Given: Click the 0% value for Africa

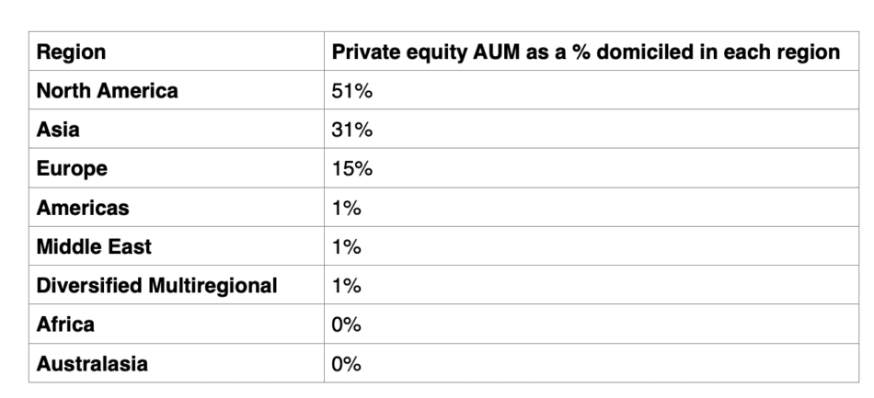Looking at the screenshot, I should [x=346, y=324].
